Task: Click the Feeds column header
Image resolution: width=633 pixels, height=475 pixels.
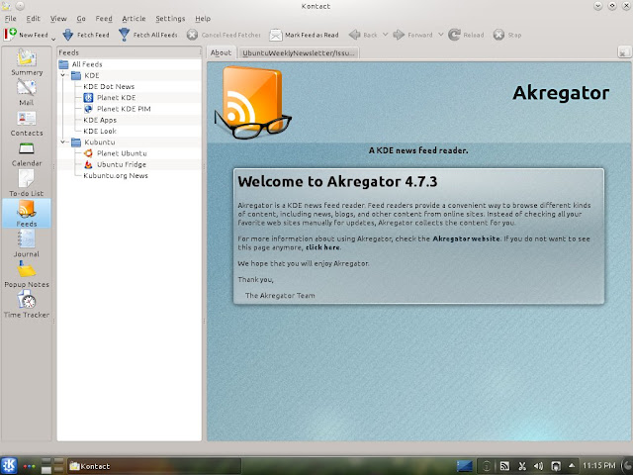Action: 130,52
